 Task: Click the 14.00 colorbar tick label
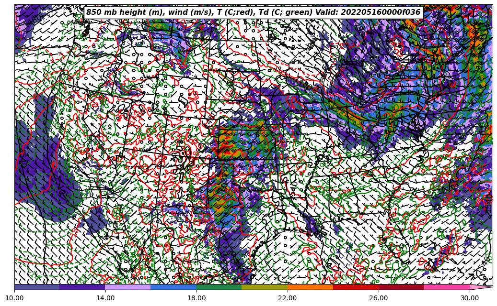(x=105, y=298)
